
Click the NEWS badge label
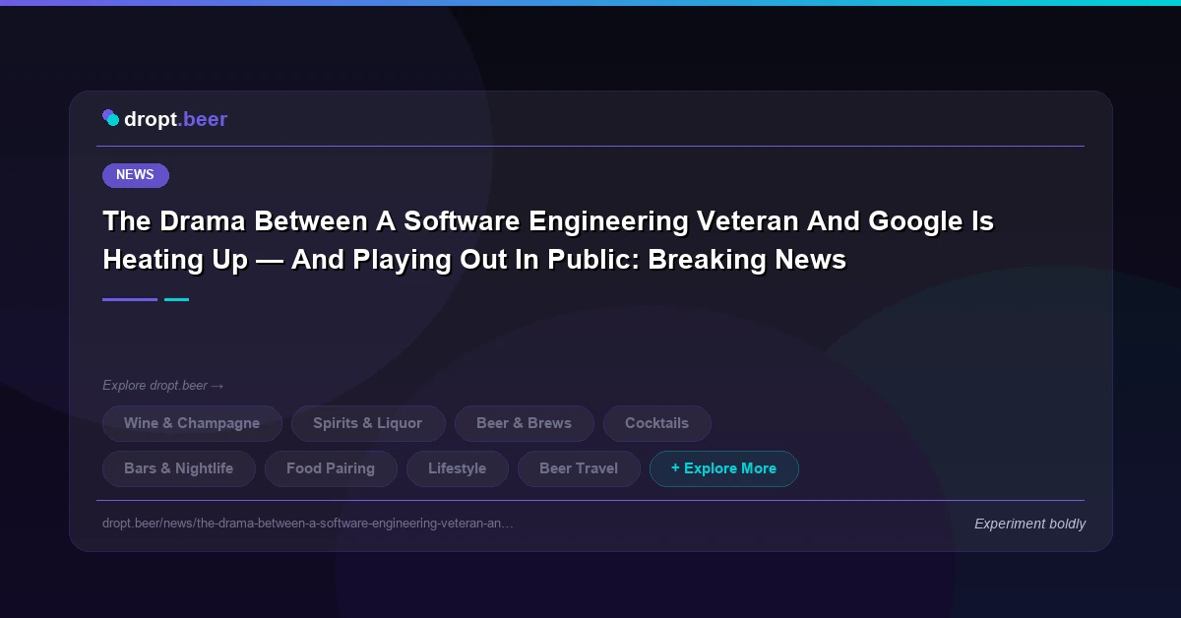click(135, 174)
